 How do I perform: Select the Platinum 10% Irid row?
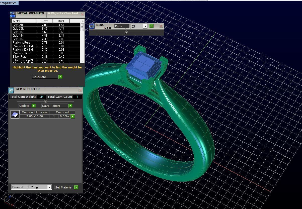46,50
